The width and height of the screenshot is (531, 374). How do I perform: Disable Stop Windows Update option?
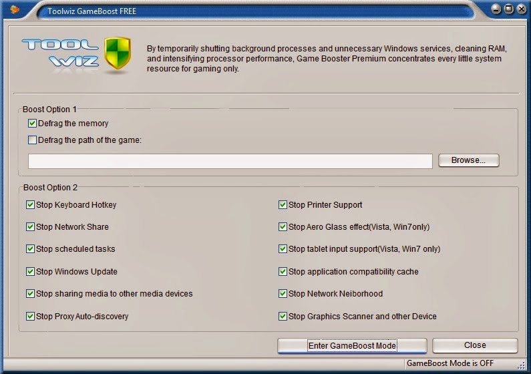(x=30, y=271)
